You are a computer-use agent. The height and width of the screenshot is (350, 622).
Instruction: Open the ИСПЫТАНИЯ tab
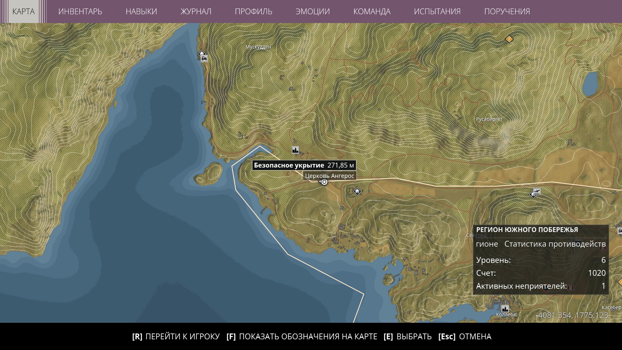[x=437, y=11]
